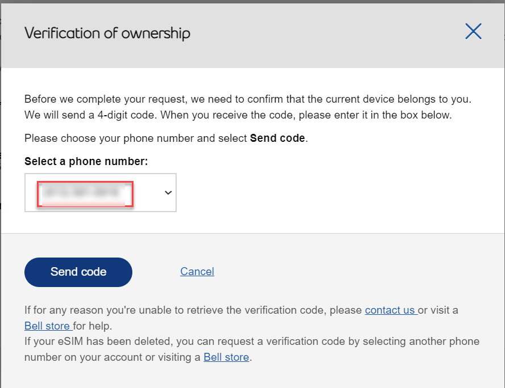Open the contact us link
The height and width of the screenshot is (388, 505).
[x=390, y=310]
